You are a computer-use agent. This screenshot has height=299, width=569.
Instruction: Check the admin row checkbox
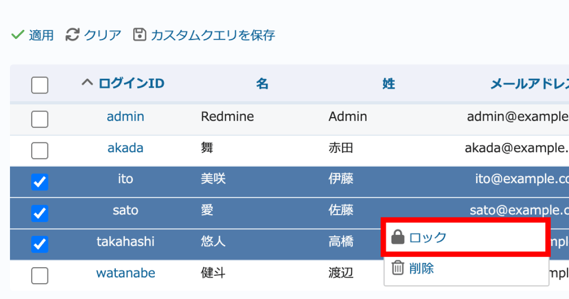click(x=39, y=119)
